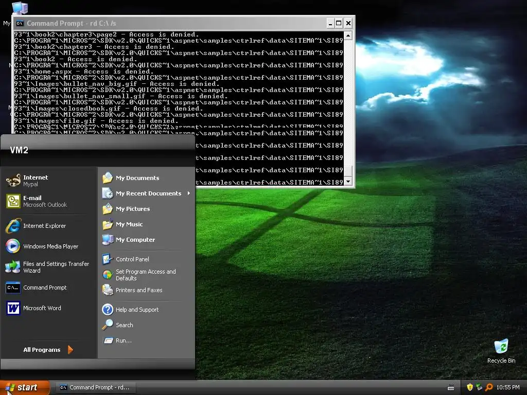Open Command Prompt window system menu icon

pos(20,23)
